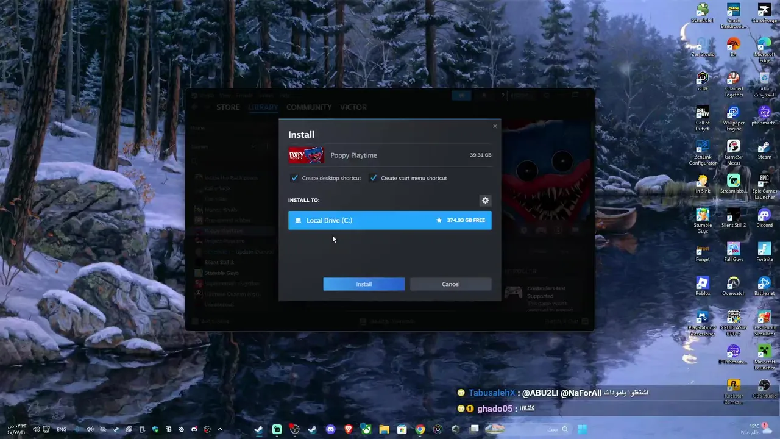Screen dimensions: 780x439
Task: Open Battle.net desktop shortcut
Action: pyautogui.click(x=764, y=286)
